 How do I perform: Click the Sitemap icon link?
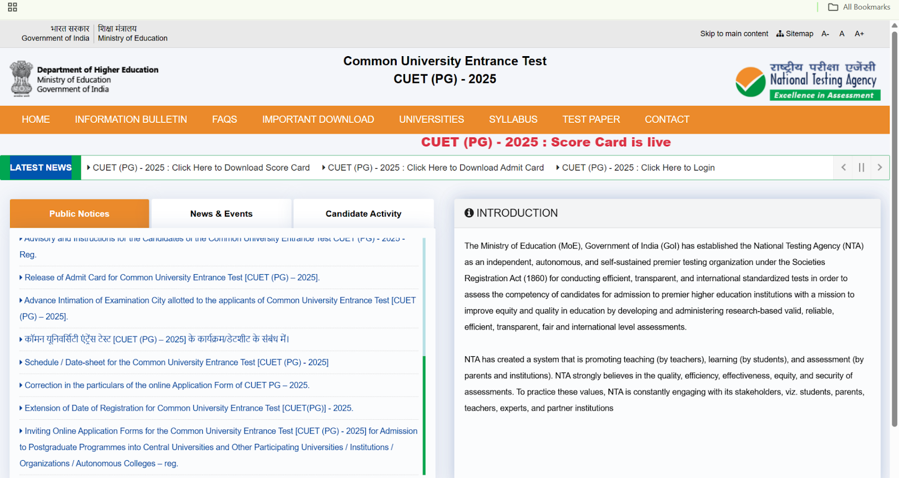coord(794,34)
